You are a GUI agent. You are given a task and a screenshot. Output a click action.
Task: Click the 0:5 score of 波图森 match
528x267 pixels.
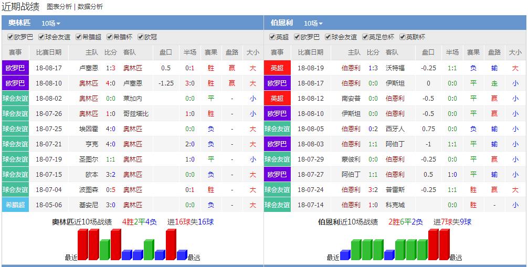point(110,190)
